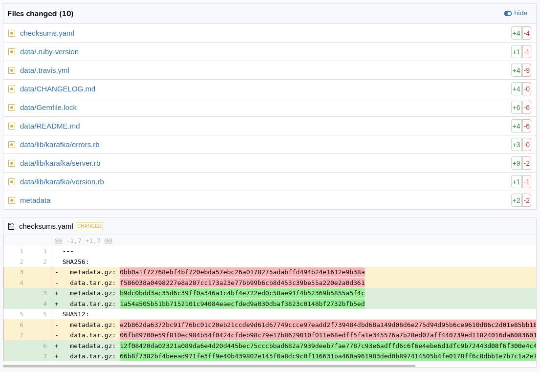540x372 pixels.
Task: Click changed-file icon beside errors.rb
Action: click(x=12, y=145)
